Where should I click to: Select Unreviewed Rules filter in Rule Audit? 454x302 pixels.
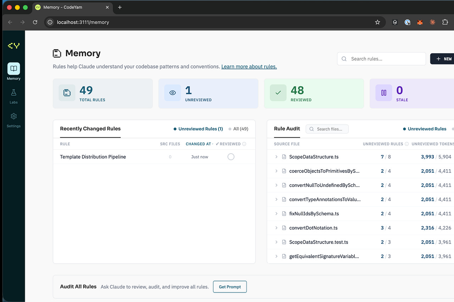(x=425, y=129)
